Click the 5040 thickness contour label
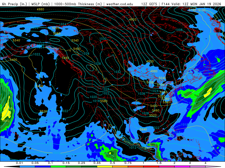 [x=163, y=78]
